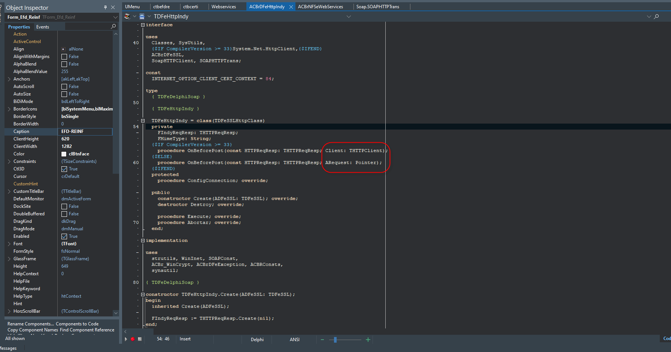The height and width of the screenshot is (352, 671).
Task: Click the editor horizontal scroll left arrow
Action: point(125,331)
